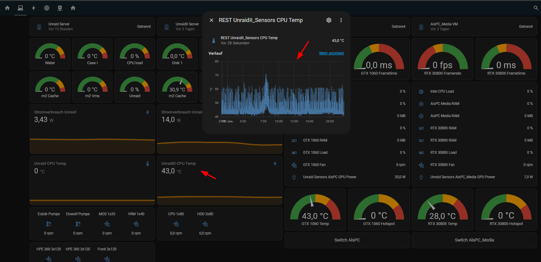
Task: Open the Unraid CPU Temp 0 °C card
Action: 92,180
